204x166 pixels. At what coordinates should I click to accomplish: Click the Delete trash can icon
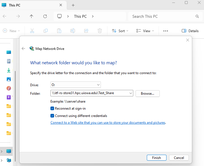(100, 31)
